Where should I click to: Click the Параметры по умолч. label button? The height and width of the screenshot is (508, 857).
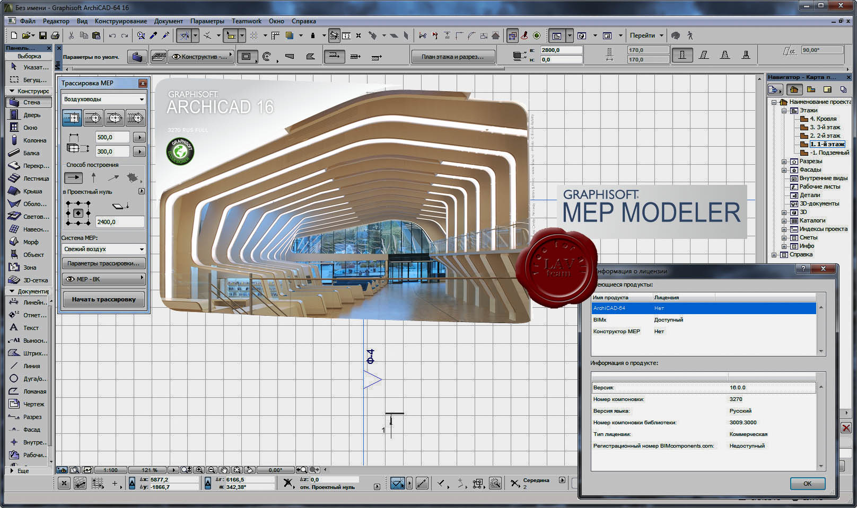click(x=91, y=57)
